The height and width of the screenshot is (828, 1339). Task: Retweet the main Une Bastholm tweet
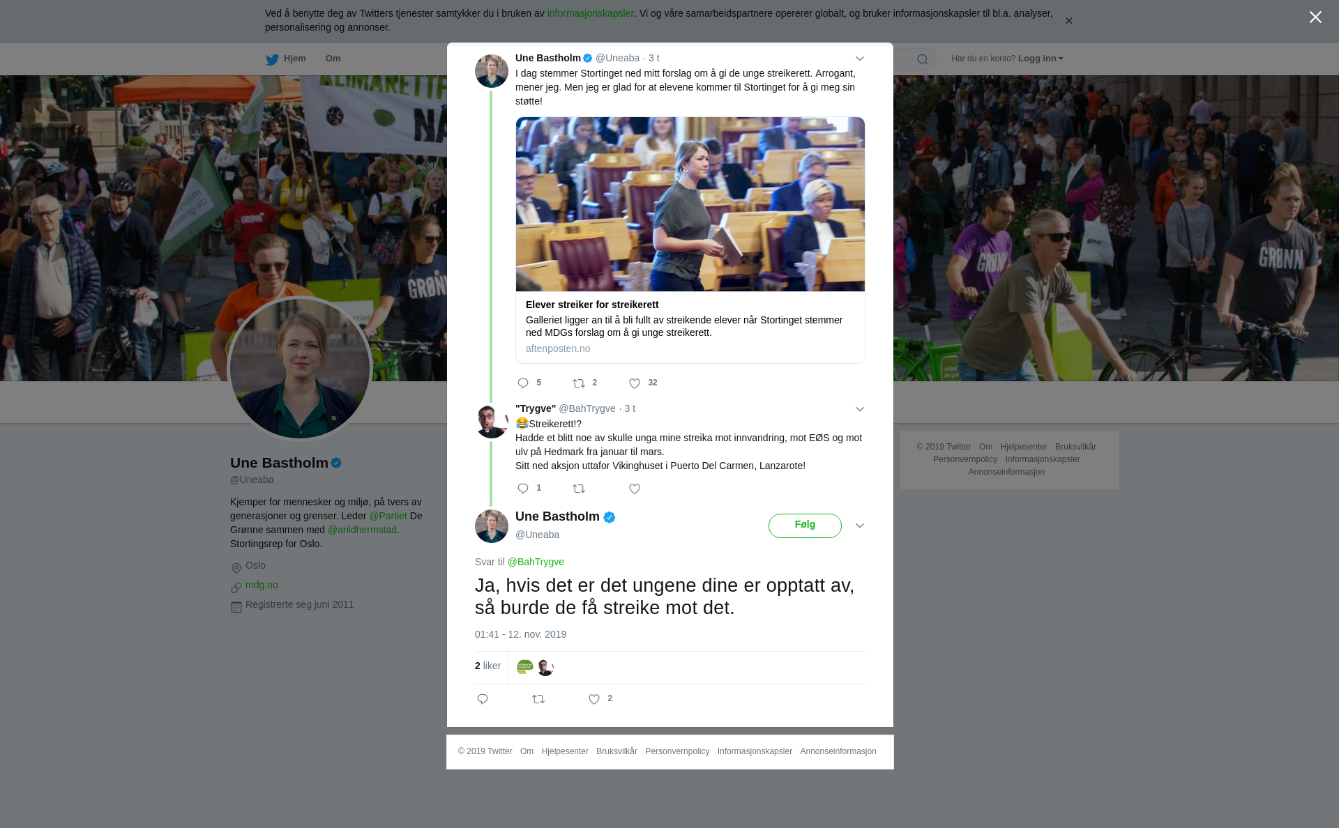coord(538,699)
